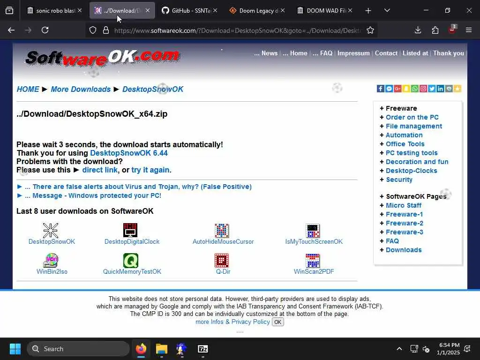The image size is (480, 360).
Task: Share page on LinkedIn icon
Action: pyautogui.click(x=441, y=89)
